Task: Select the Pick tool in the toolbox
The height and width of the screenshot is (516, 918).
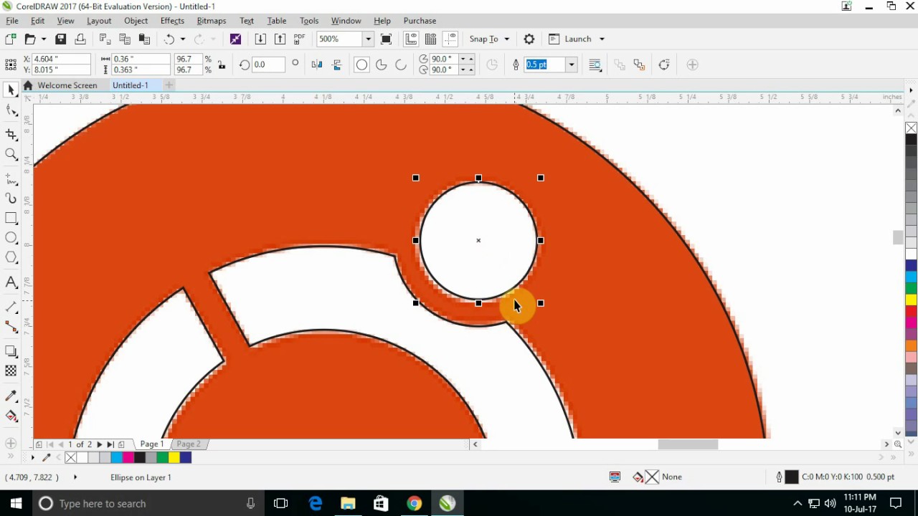Action: tap(11, 90)
